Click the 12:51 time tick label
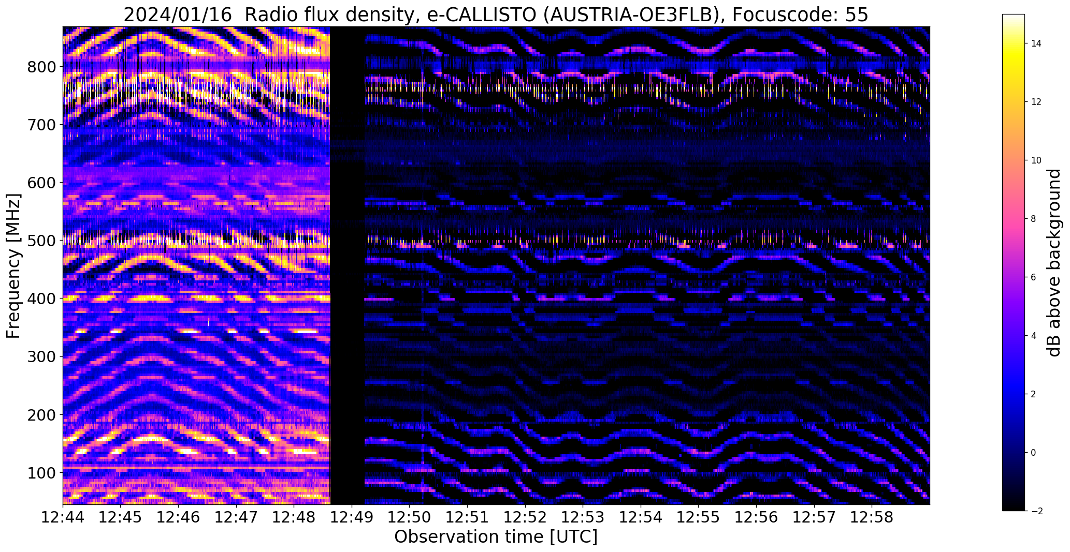The width and height of the screenshot is (1070, 552). click(x=468, y=517)
